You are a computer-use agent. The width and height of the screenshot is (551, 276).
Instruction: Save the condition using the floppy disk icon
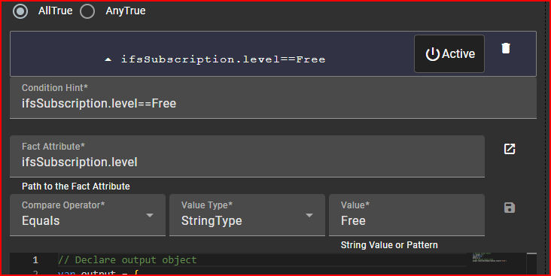pos(510,208)
